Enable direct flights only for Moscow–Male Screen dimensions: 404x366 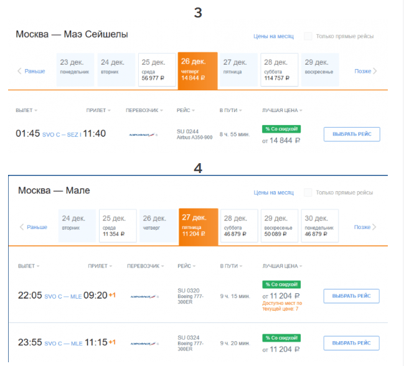tap(308, 193)
